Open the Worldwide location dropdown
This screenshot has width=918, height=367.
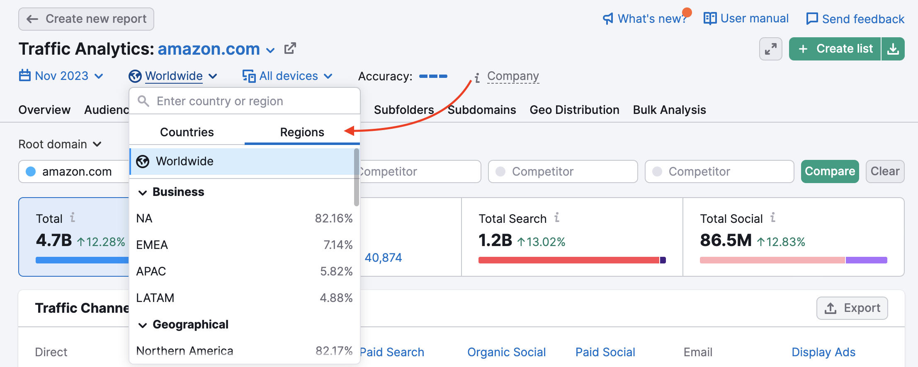tap(173, 76)
